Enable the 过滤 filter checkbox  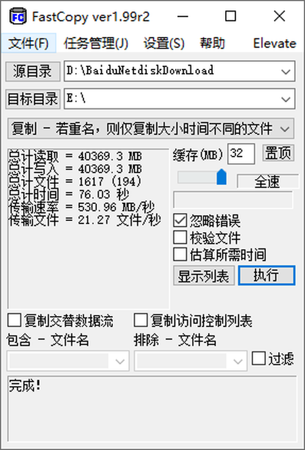pos(259,359)
